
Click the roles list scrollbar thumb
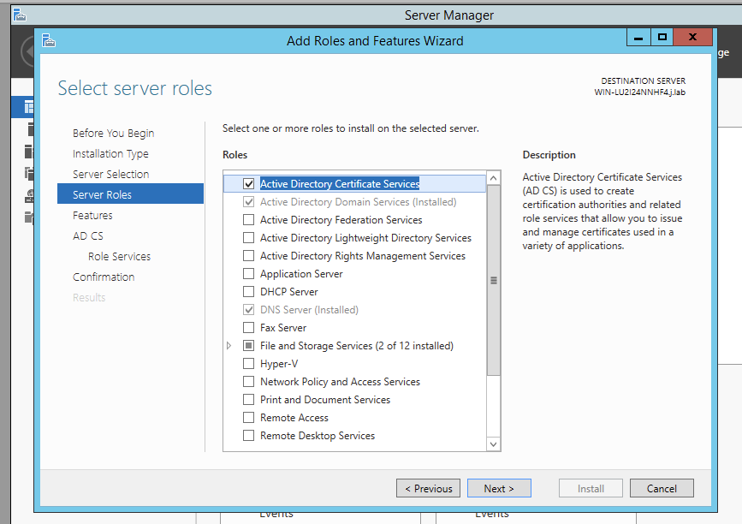(x=493, y=280)
